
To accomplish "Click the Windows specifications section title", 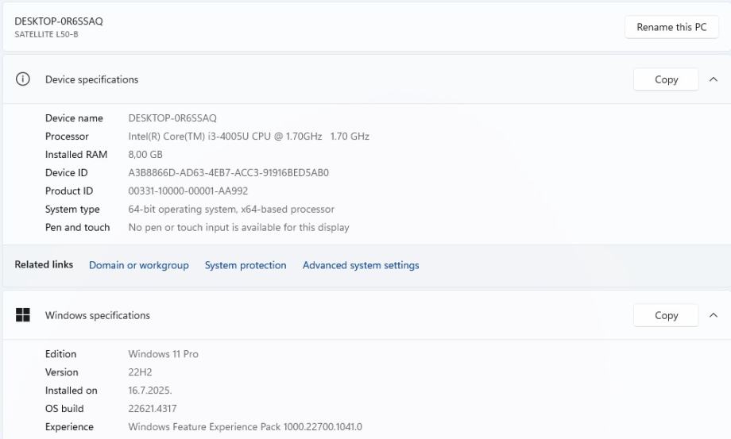I will 97,315.
